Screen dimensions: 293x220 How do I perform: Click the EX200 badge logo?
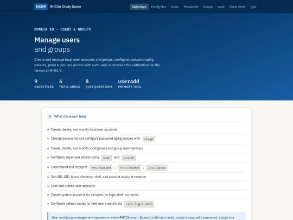coord(41,7)
